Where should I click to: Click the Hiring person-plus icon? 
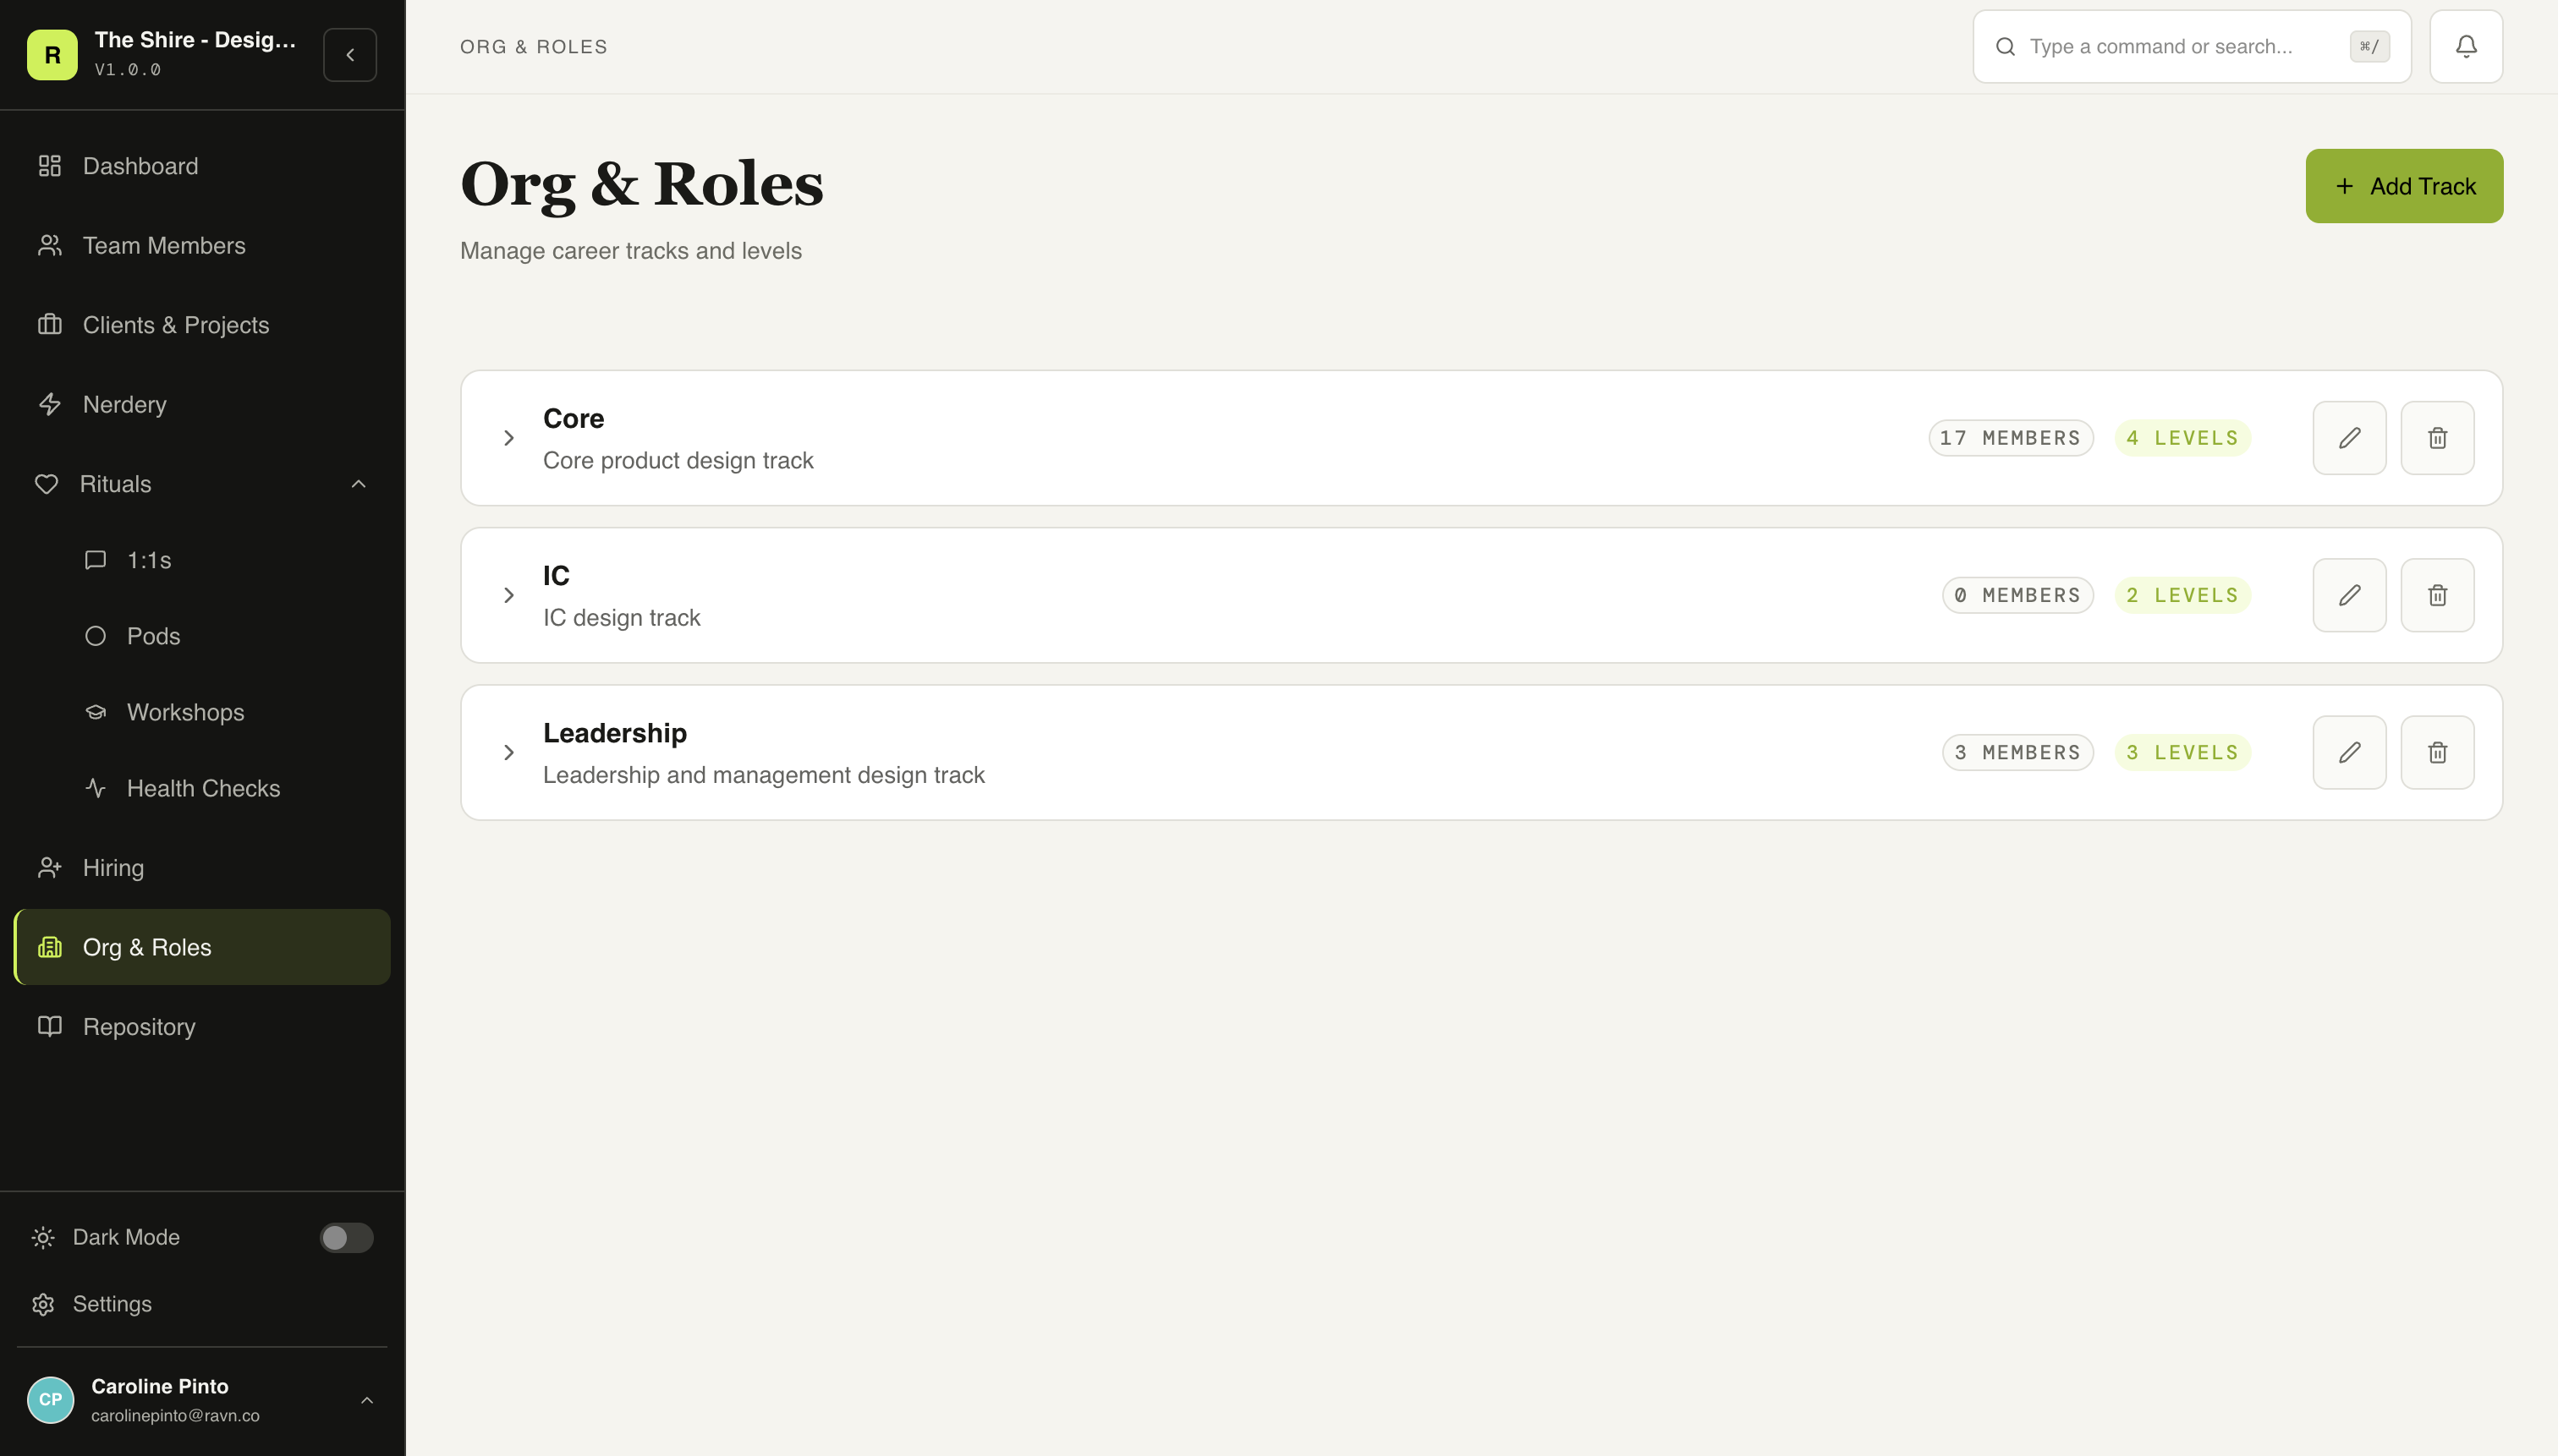click(x=49, y=867)
